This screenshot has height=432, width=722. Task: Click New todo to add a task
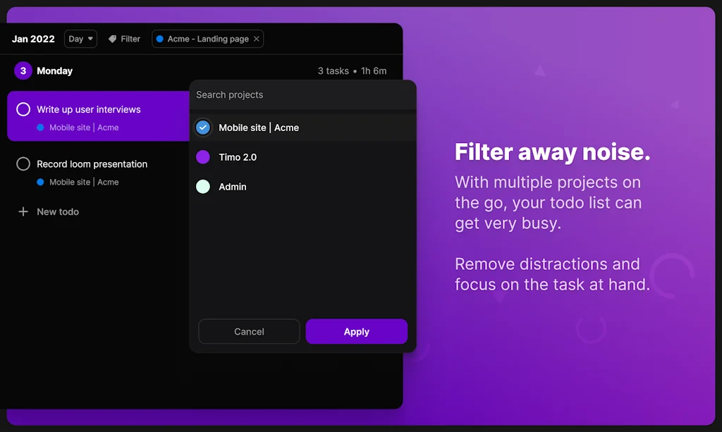tap(56, 211)
